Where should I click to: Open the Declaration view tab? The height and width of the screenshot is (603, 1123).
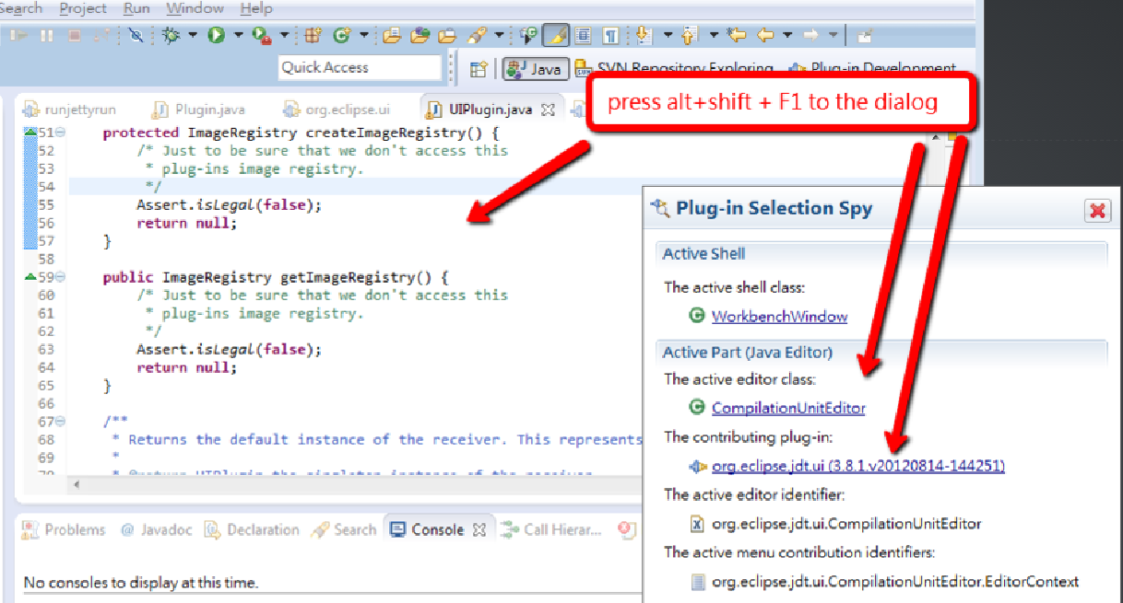pyautogui.click(x=252, y=529)
